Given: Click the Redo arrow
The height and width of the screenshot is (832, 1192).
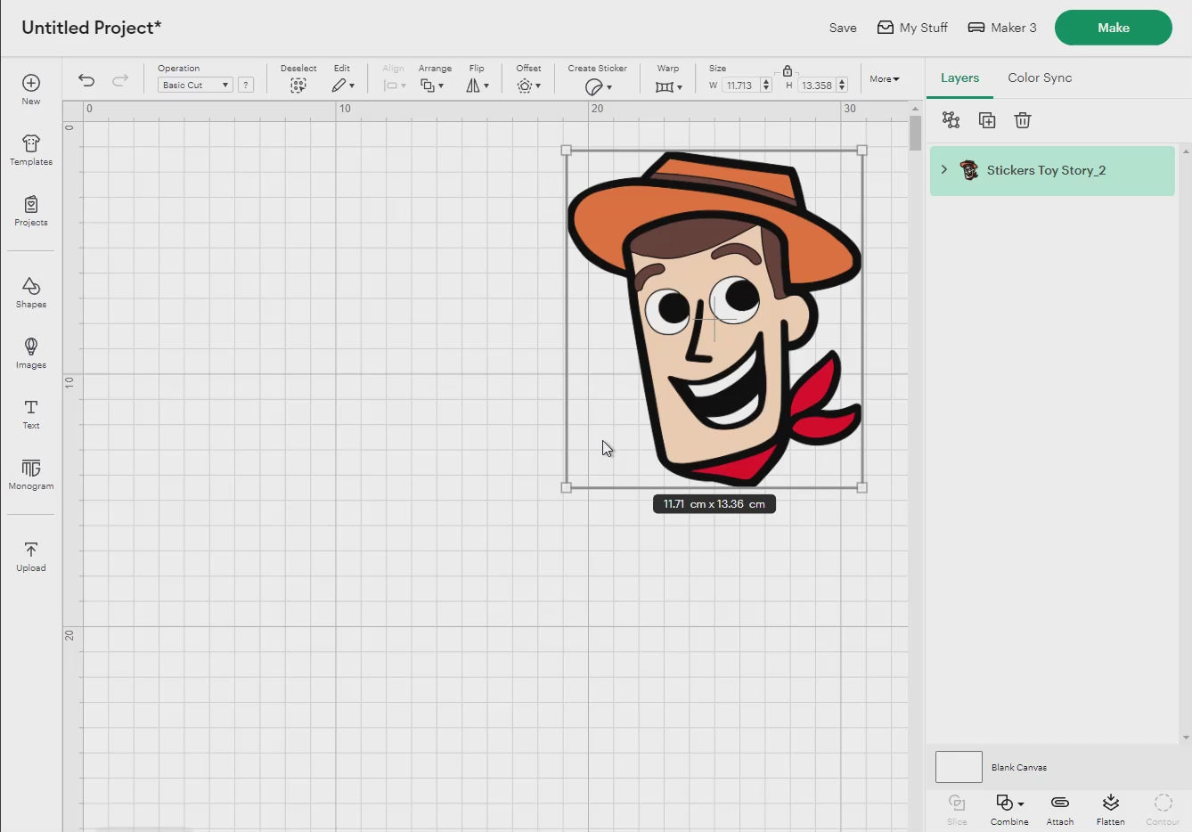Looking at the screenshot, I should point(120,80).
